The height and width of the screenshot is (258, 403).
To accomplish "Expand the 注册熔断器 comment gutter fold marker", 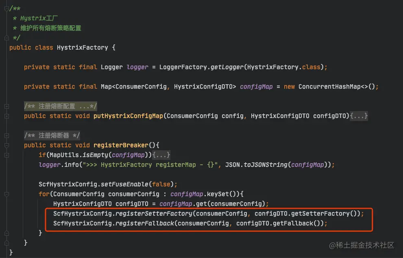I will tap(7, 136).
